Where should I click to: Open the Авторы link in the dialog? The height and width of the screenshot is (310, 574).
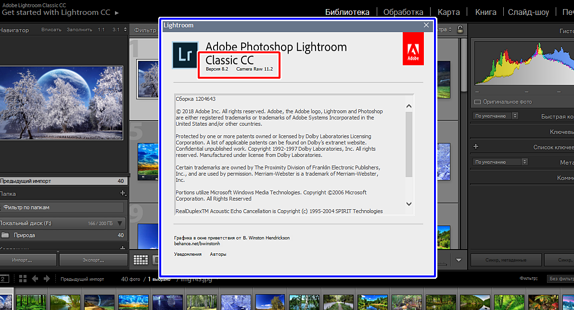pos(218,254)
